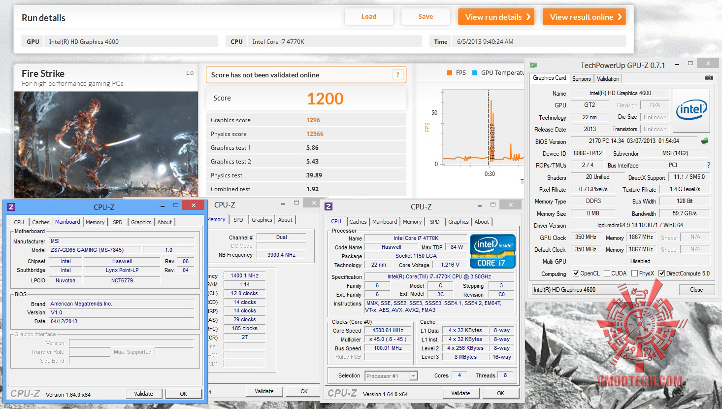Click the Bus Speed value 100.01 MHz
The height and width of the screenshot is (409, 722).
click(388, 348)
